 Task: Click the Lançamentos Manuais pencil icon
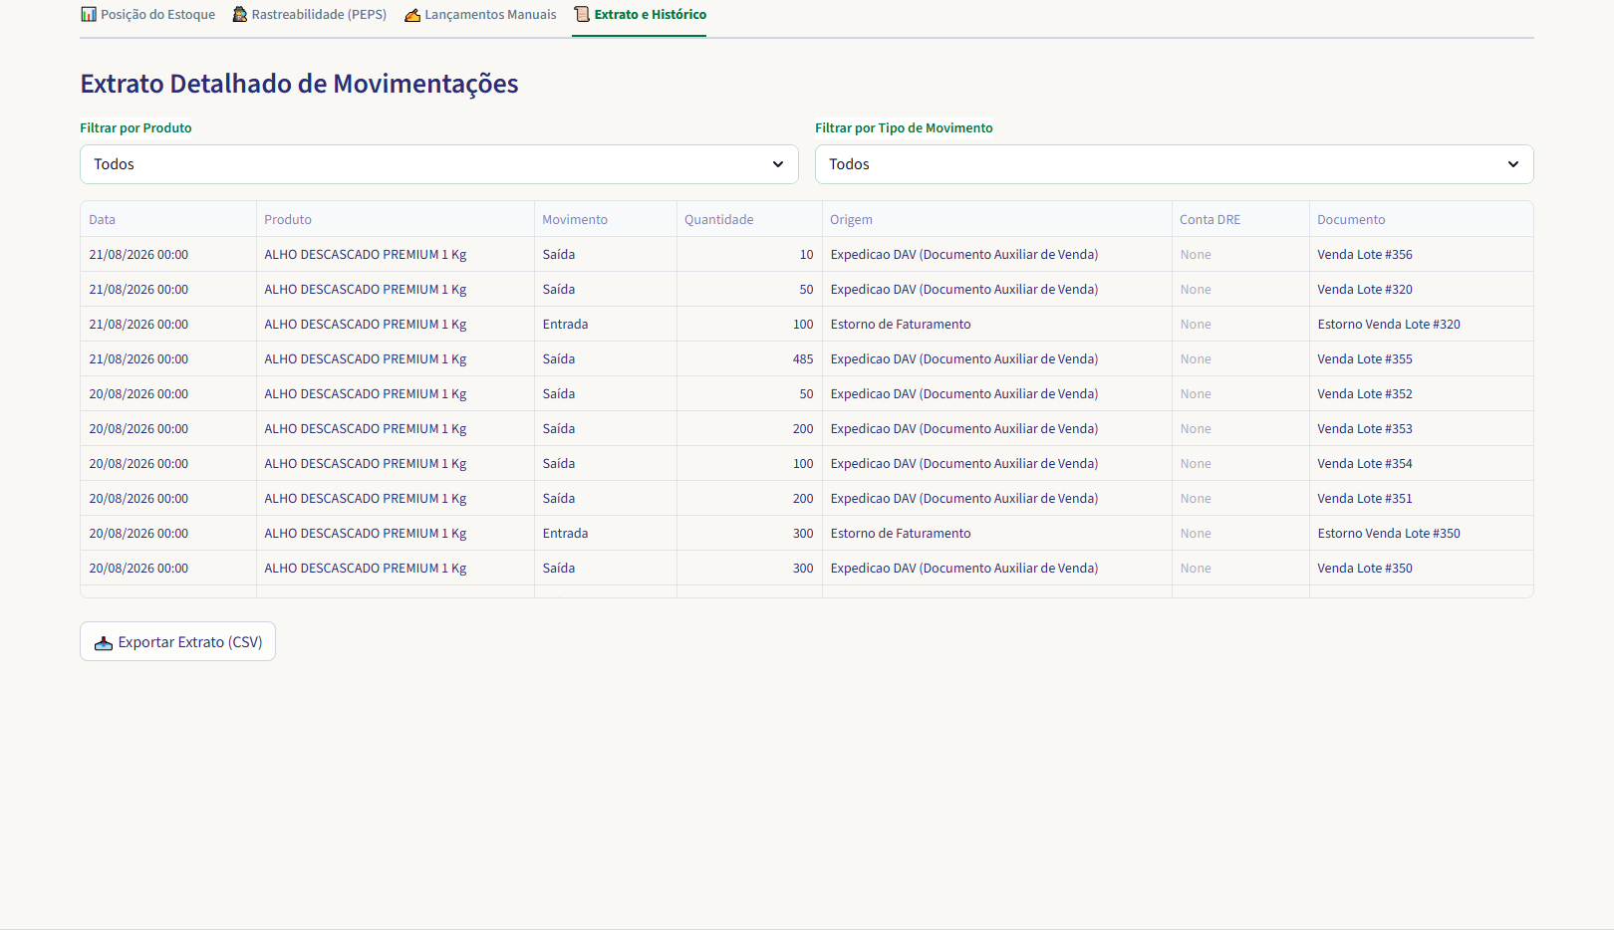pyautogui.click(x=412, y=14)
